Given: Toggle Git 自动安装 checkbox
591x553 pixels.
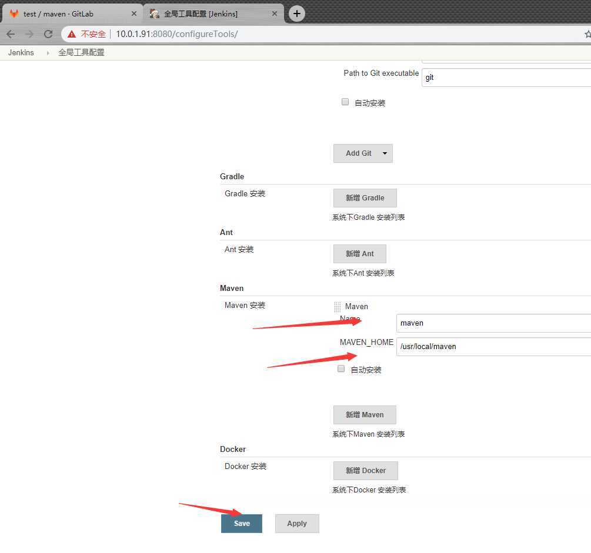Looking at the screenshot, I should [345, 102].
